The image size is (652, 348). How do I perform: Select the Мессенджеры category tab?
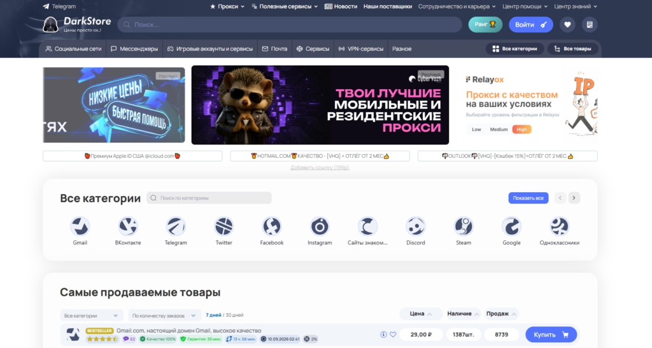(x=134, y=48)
